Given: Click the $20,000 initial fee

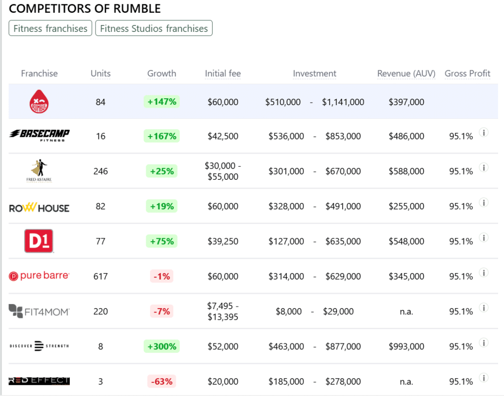Looking at the screenshot, I should coord(223,381).
